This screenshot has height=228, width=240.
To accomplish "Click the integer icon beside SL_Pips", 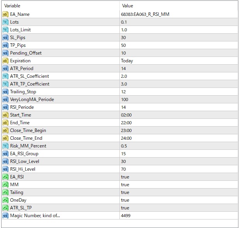I will (5, 38).
